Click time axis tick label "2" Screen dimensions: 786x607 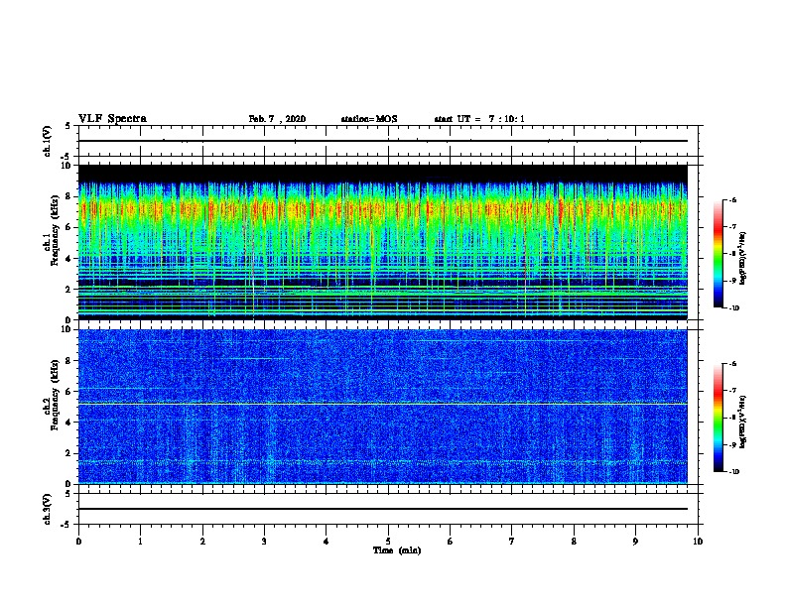pos(202,542)
